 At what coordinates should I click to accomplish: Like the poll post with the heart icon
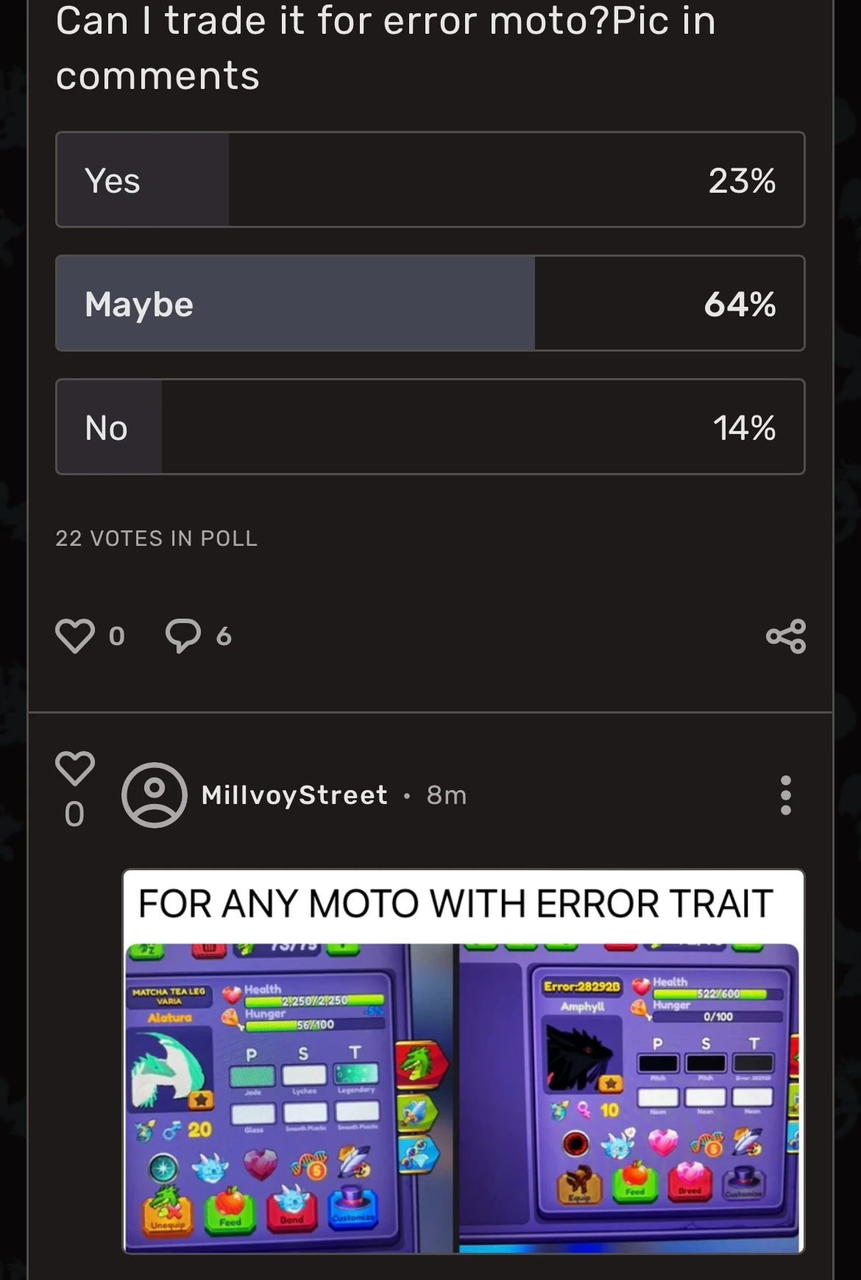tap(74, 636)
